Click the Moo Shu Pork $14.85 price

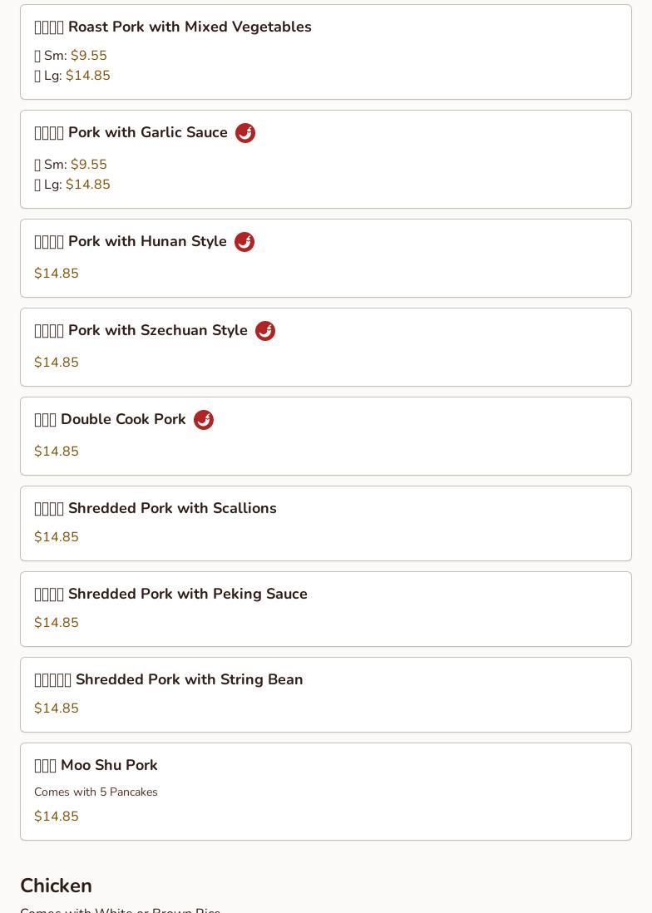tap(57, 817)
